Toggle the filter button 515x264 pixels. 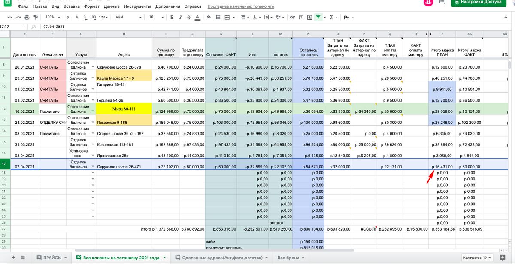click(318, 17)
